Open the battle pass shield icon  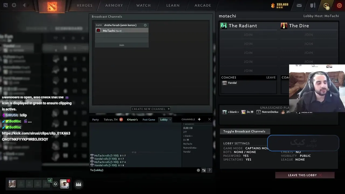point(313,5)
